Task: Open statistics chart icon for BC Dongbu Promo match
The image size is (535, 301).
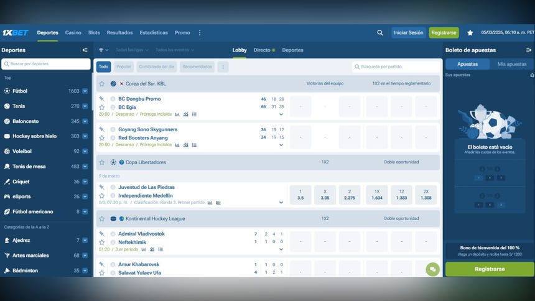Action: click(x=177, y=114)
